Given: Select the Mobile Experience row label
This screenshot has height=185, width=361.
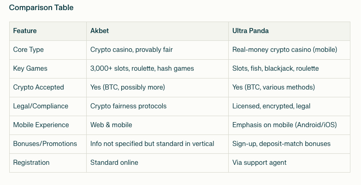Looking at the screenshot, I should [x=41, y=125].
